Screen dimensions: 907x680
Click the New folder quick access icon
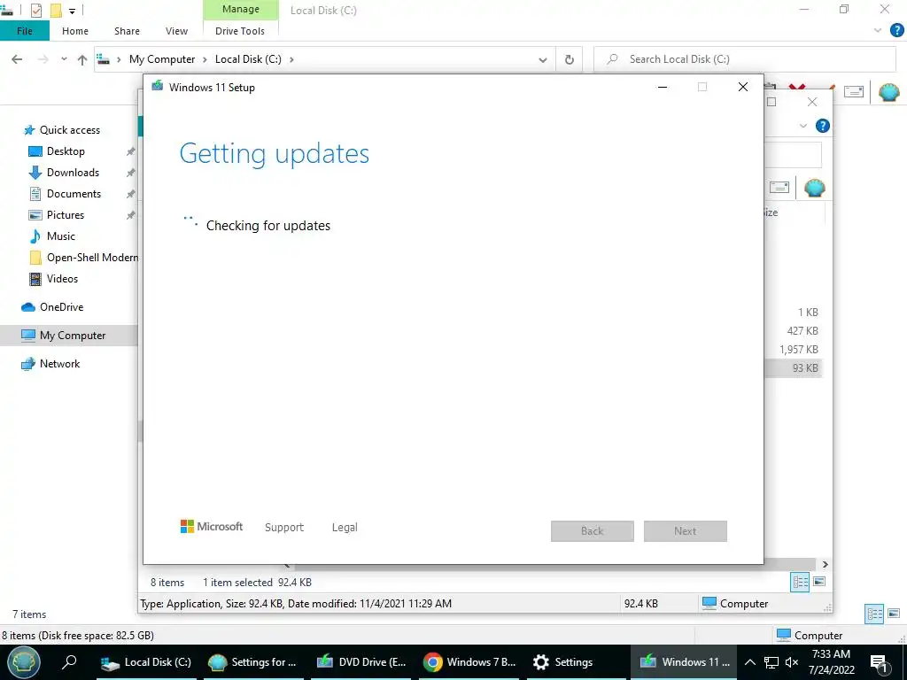pos(56,10)
